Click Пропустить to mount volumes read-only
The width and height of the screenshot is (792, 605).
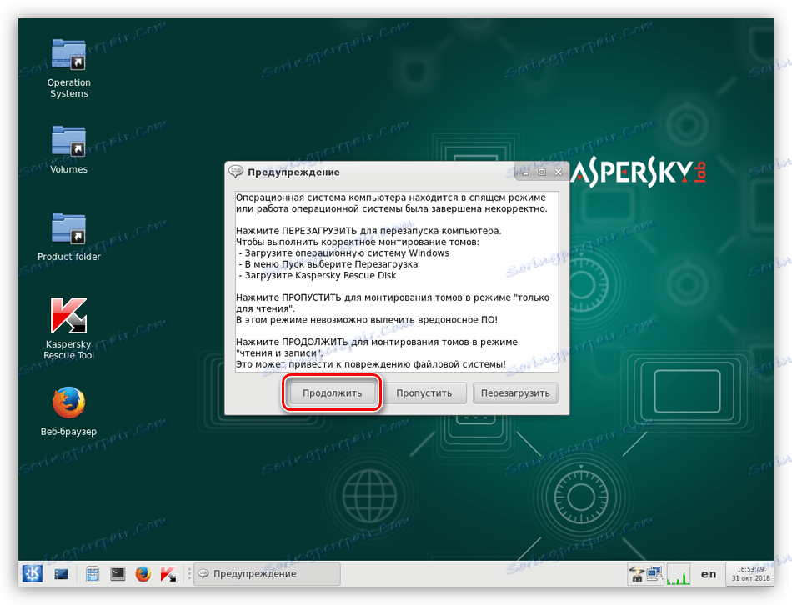[424, 392]
